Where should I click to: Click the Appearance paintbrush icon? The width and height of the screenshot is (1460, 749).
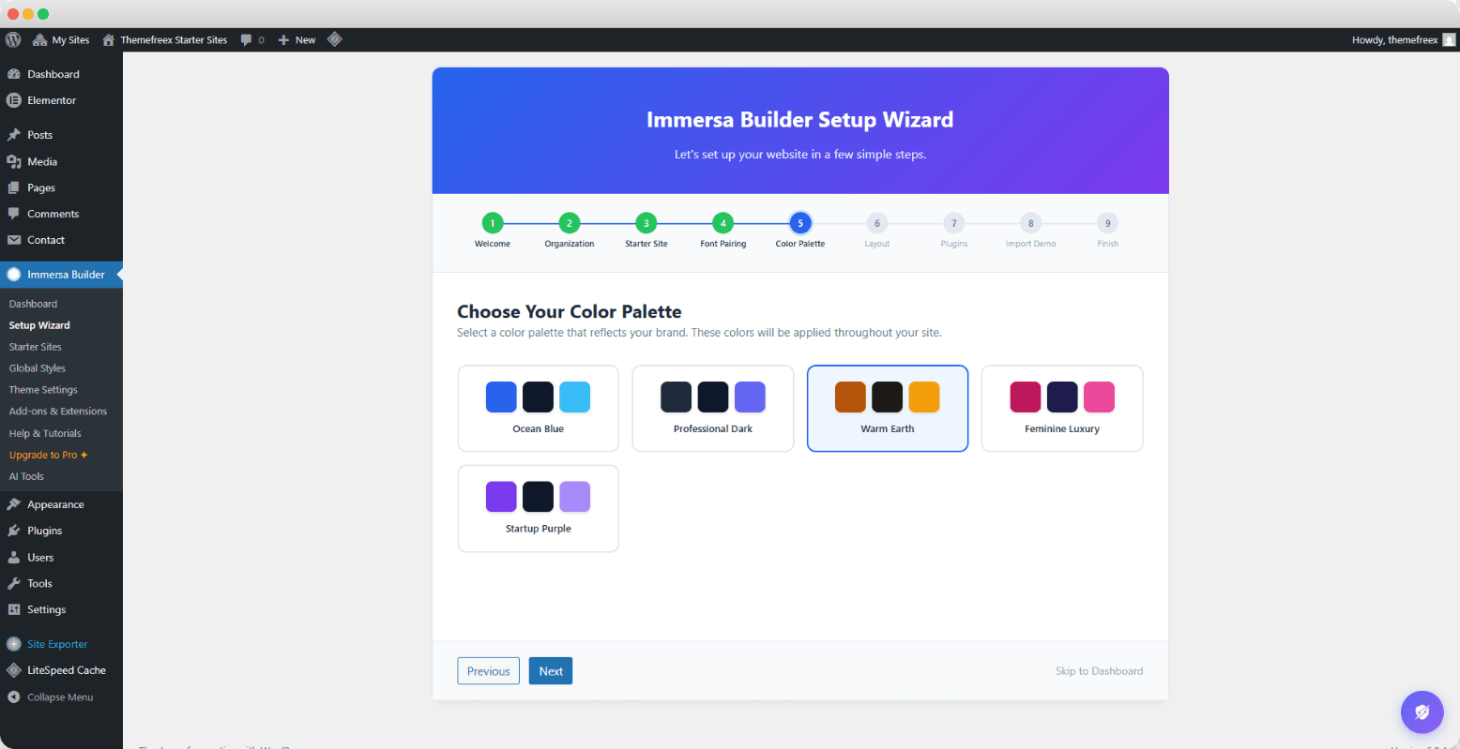pyautogui.click(x=16, y=504)
